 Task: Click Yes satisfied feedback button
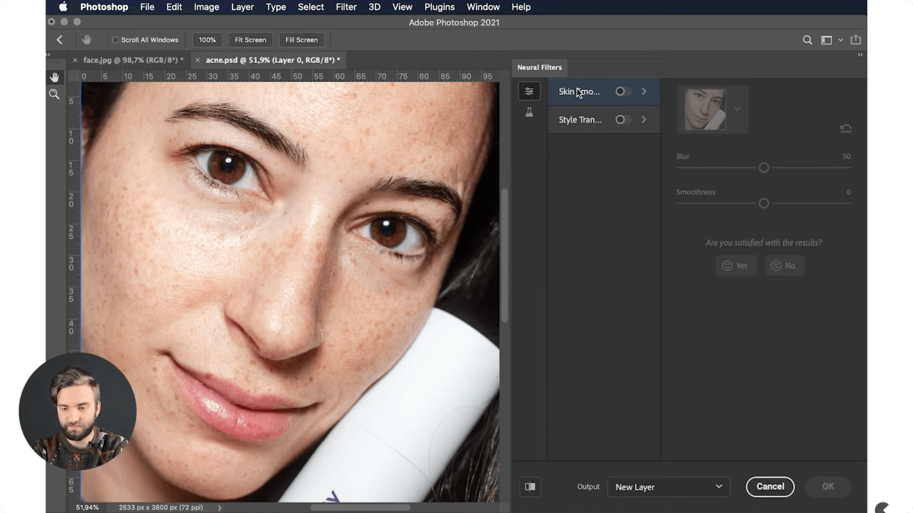[x=736, y=265]
